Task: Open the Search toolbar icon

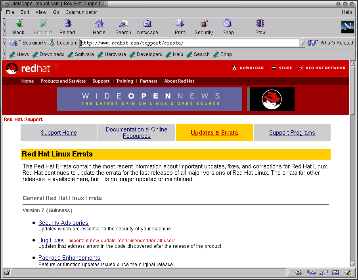Action: click(x=123, y=24)
